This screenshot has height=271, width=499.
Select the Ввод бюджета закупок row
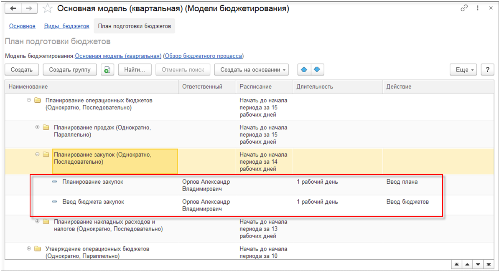pos(93,202)
